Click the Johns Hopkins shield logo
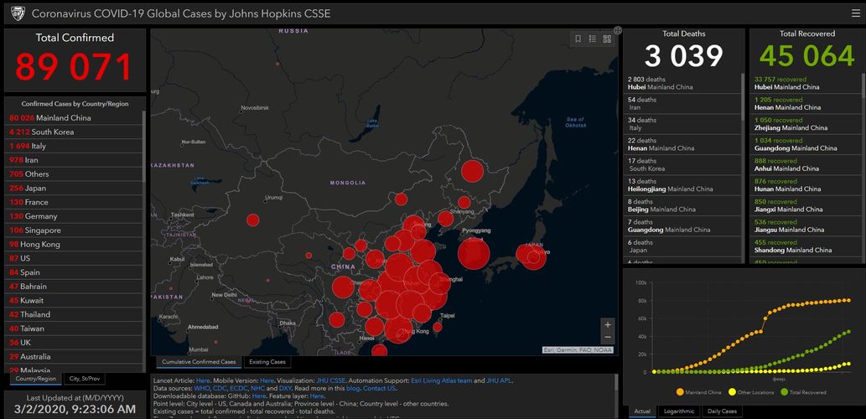This screenshot has width=866, height=419. click(15, 13)
